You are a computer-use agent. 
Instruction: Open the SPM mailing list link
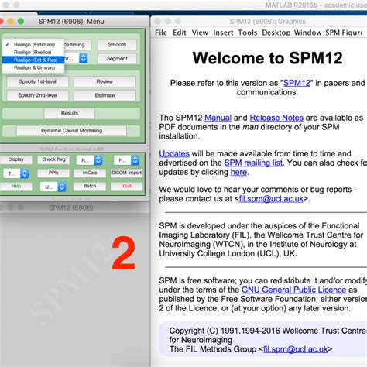click(x=253, y=163)
